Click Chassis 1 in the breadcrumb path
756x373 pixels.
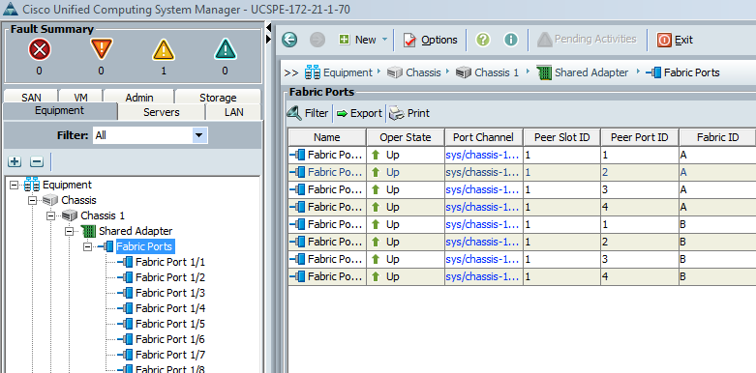(497, 72)
